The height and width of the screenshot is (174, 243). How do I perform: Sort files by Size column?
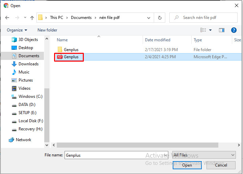tap(237, 40)
